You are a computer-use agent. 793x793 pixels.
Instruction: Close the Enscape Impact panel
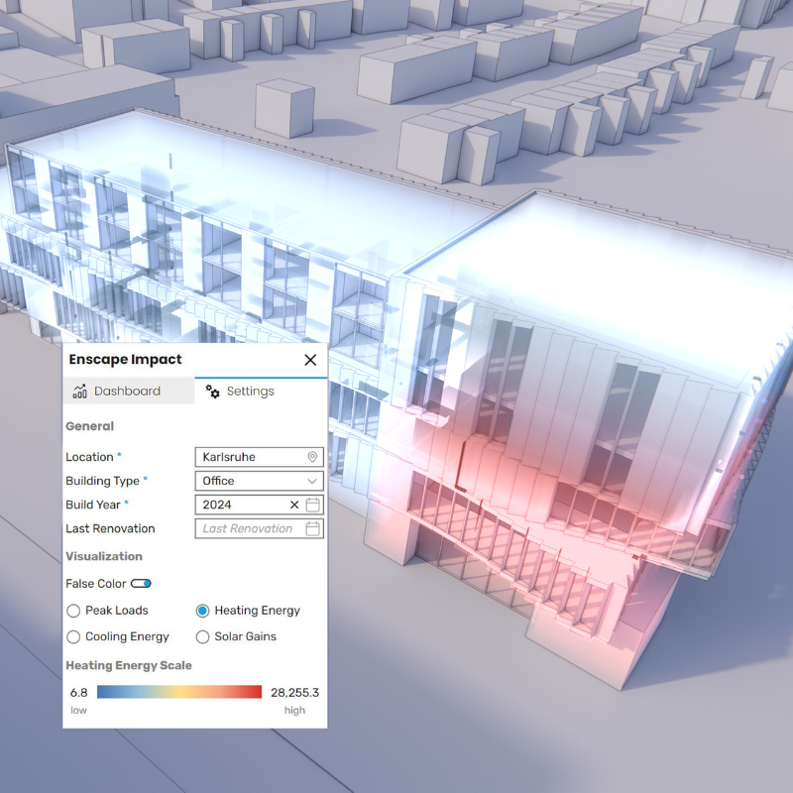tap(310, 360)
